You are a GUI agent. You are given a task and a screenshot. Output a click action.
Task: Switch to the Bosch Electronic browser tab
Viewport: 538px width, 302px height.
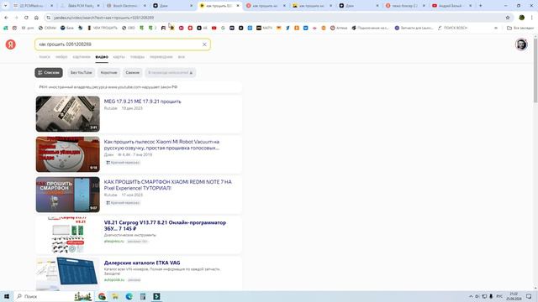(x=125, y=6)
